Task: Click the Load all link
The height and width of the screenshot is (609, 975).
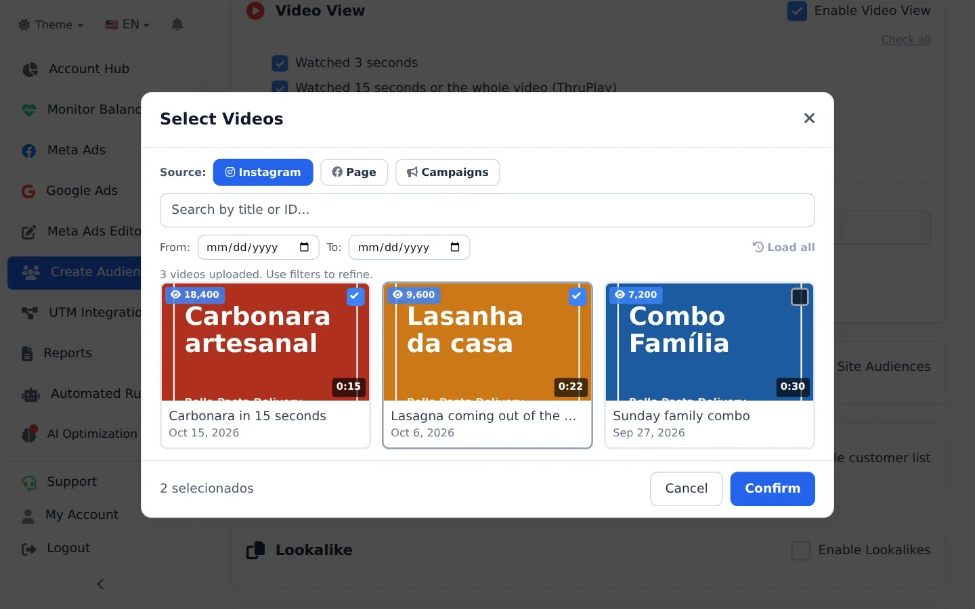Action: [x=784, y=247]
